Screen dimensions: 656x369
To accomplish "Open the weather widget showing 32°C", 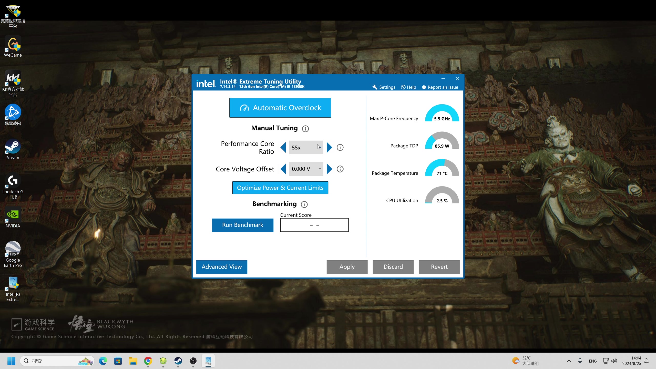I will click(525, 361).
